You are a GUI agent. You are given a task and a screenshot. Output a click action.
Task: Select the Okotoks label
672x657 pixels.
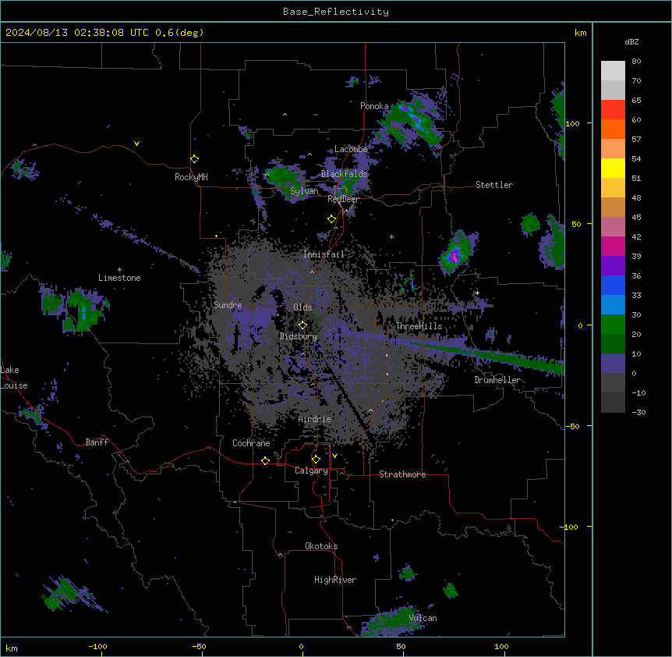[x=321, y=546]
